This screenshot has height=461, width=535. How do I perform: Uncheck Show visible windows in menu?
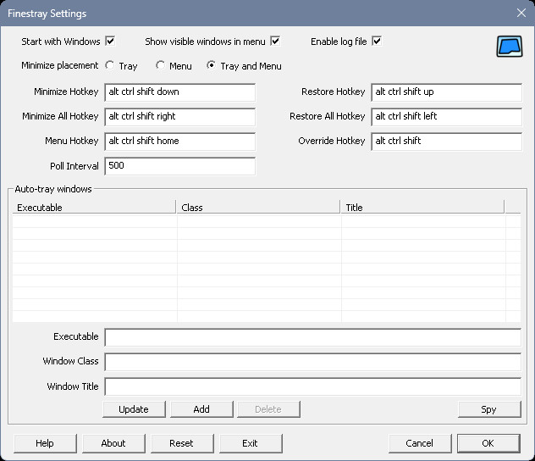[275, 42]
